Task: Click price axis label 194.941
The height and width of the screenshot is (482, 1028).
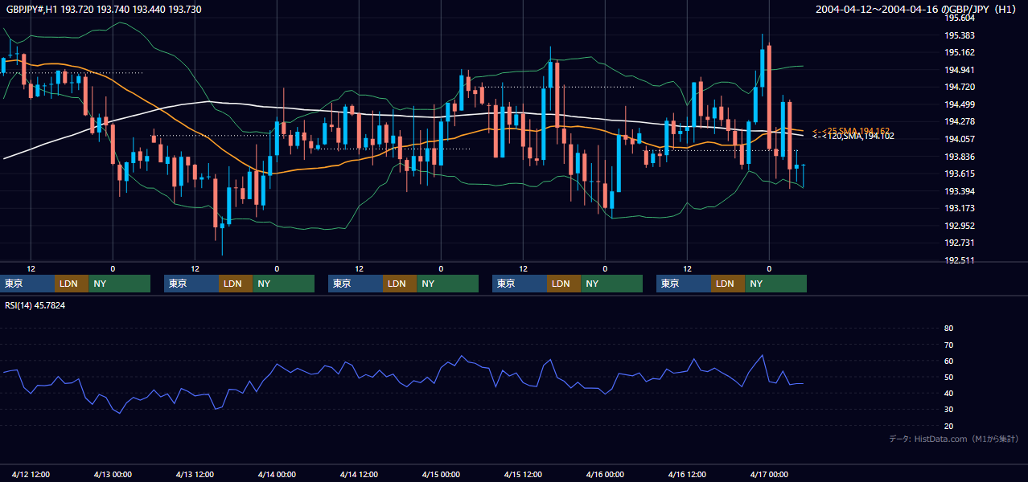Action: click(x=960, y=70)
